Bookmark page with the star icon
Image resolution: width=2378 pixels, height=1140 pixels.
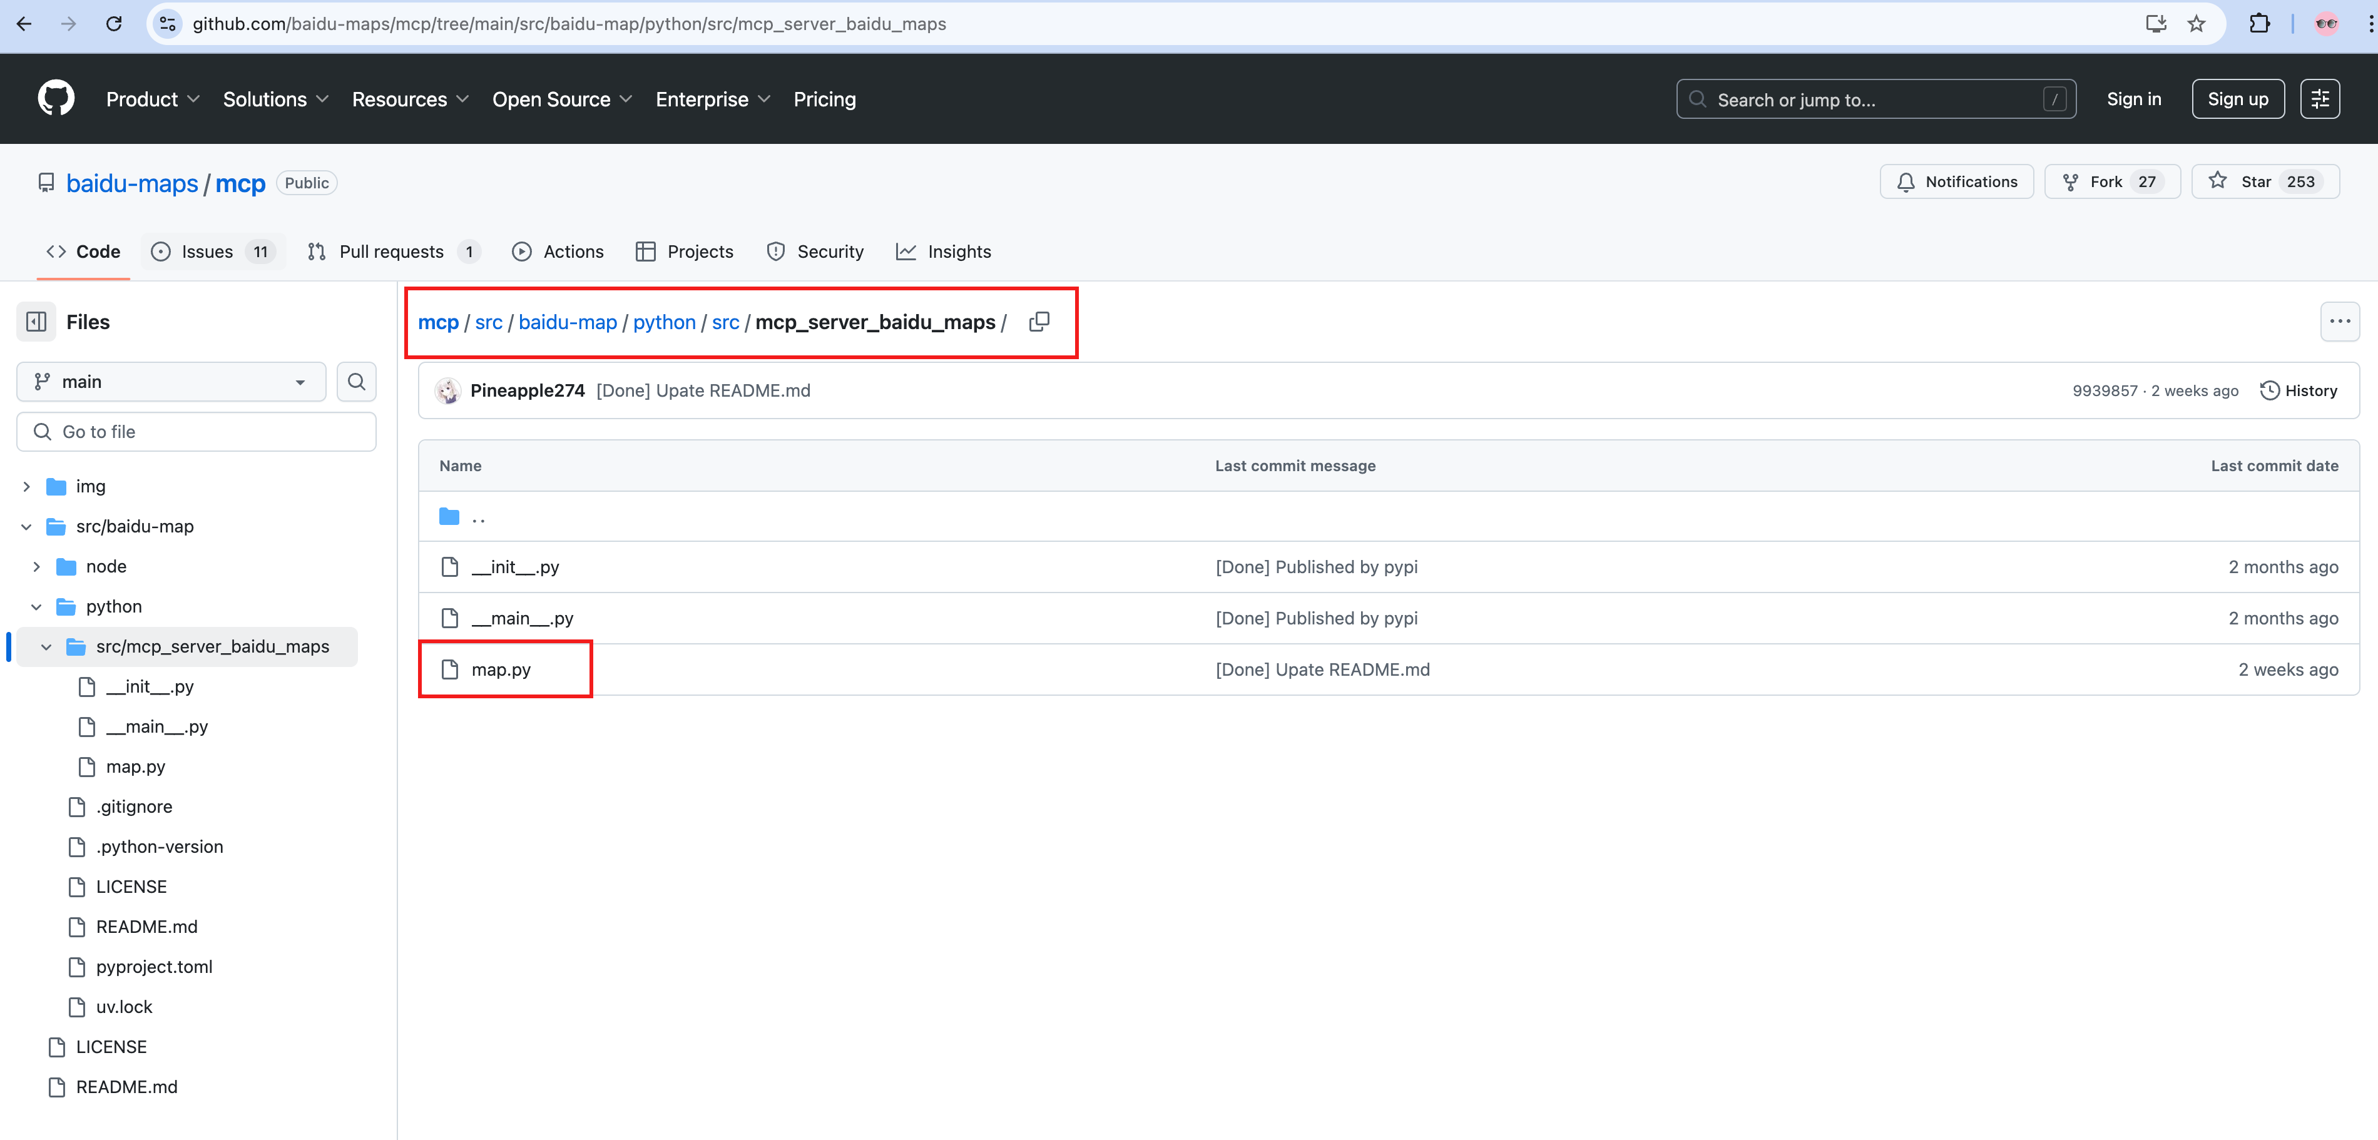[x=2196, y=24]
